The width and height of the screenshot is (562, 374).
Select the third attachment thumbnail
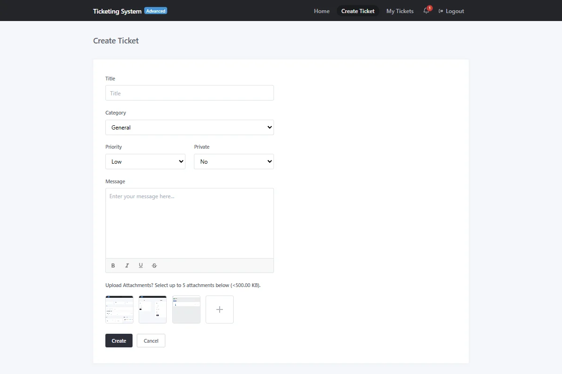(186, 309)
